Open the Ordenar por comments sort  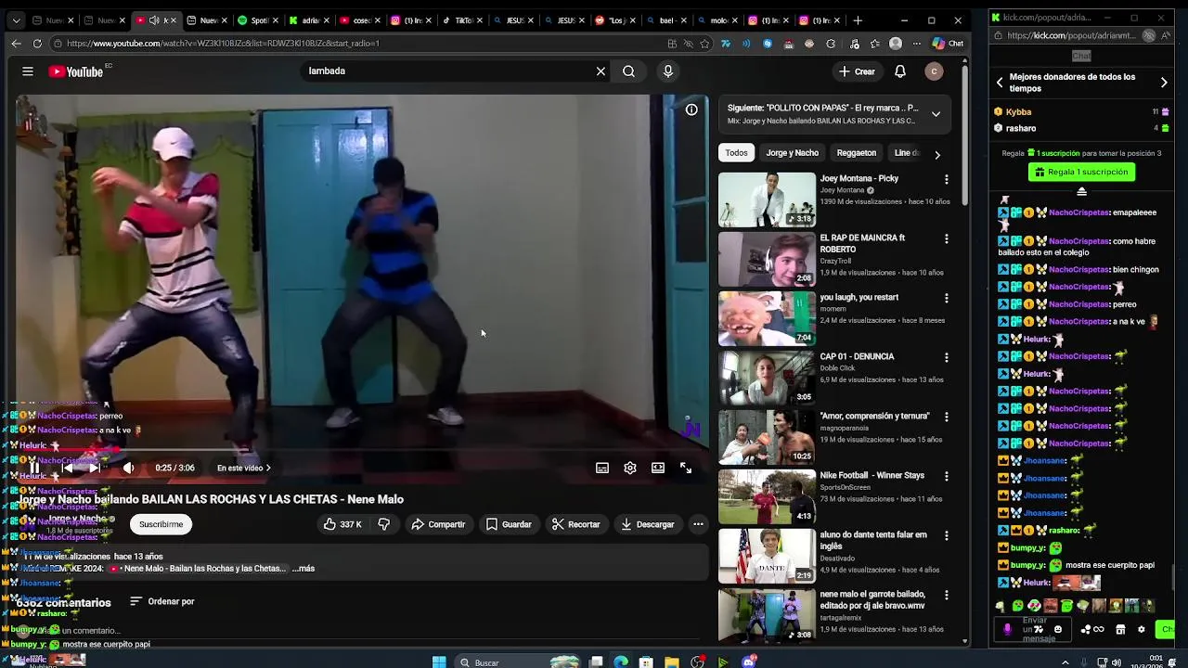(161, 601)
